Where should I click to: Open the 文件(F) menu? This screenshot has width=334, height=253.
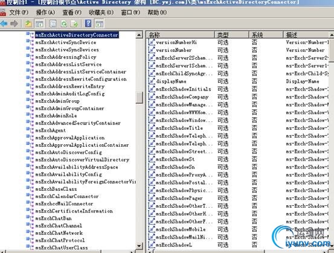[x=19, y=13]
